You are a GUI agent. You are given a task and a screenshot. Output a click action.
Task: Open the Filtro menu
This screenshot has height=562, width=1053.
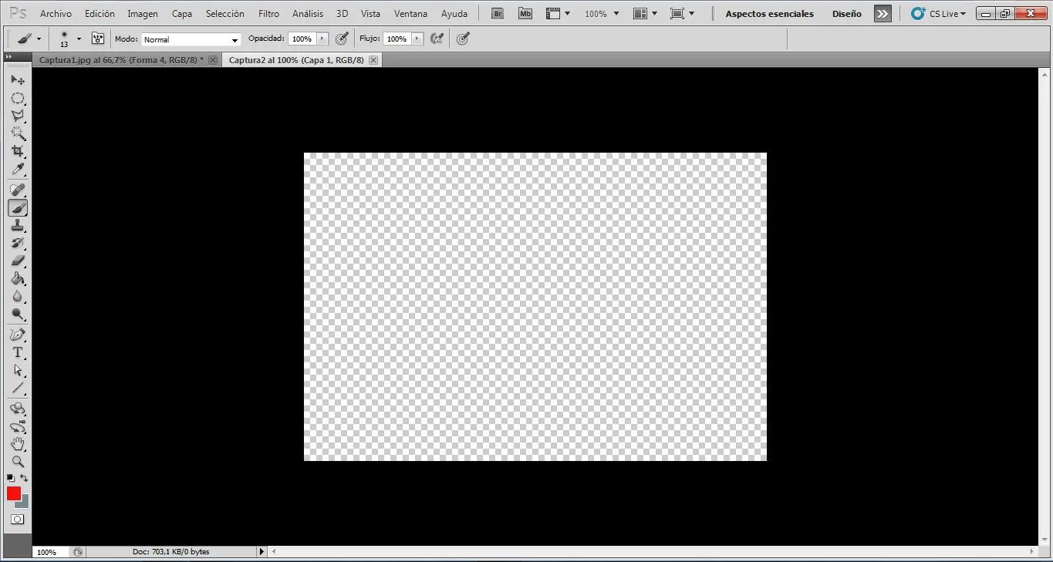(268, 14)
